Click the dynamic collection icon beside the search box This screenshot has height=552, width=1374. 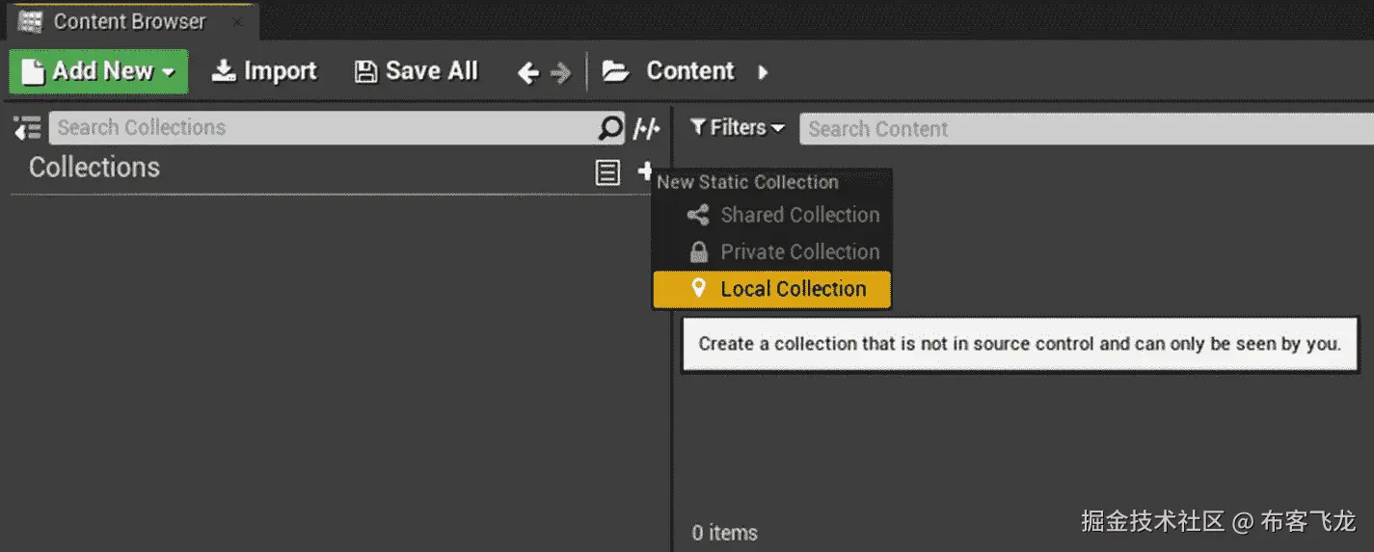[647, 128]
